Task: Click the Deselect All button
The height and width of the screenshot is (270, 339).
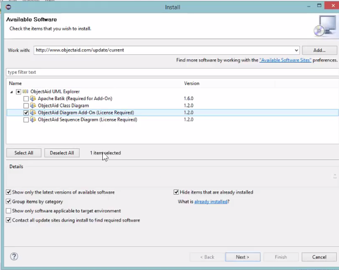Action: click(62, 153)
